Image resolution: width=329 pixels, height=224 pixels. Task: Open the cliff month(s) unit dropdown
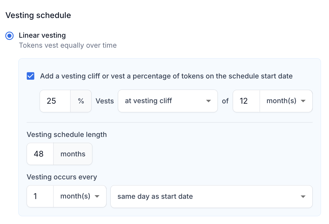[x=286, y=101]
